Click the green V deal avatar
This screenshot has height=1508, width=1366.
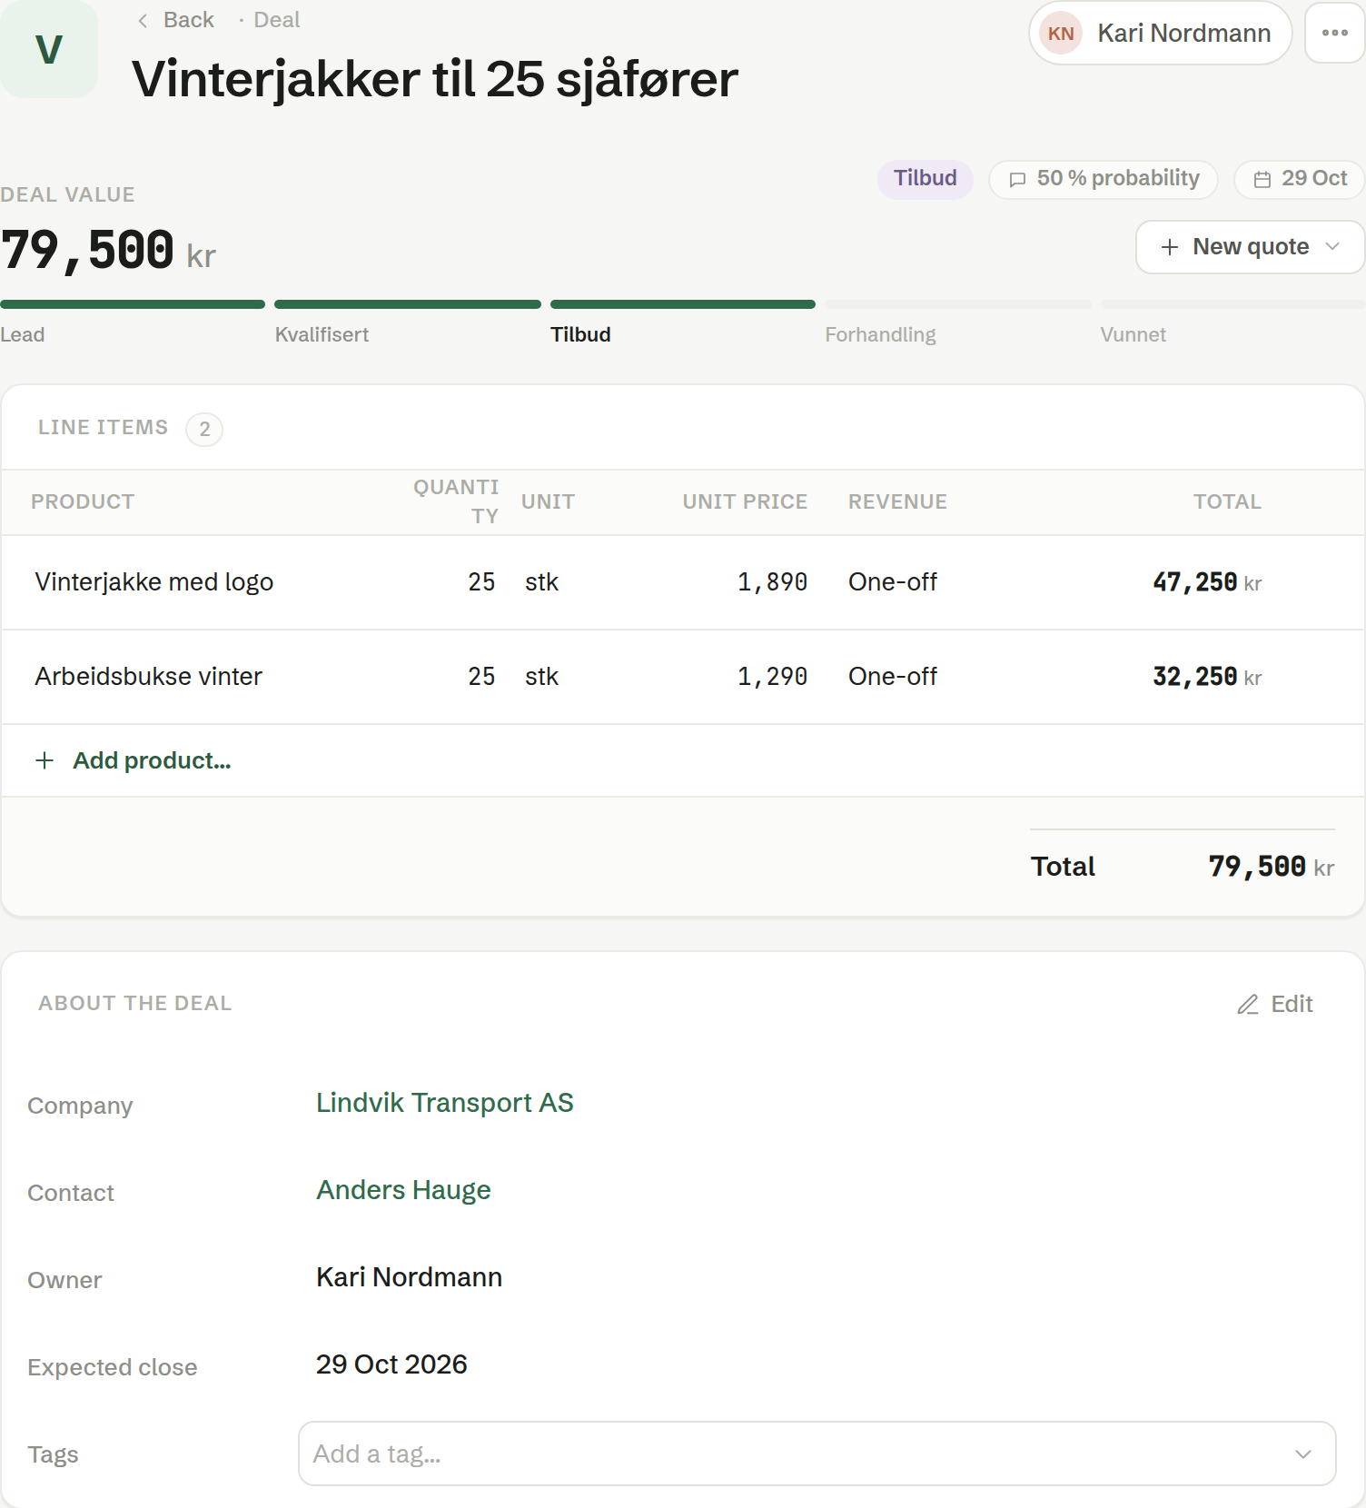coord(49,49)
